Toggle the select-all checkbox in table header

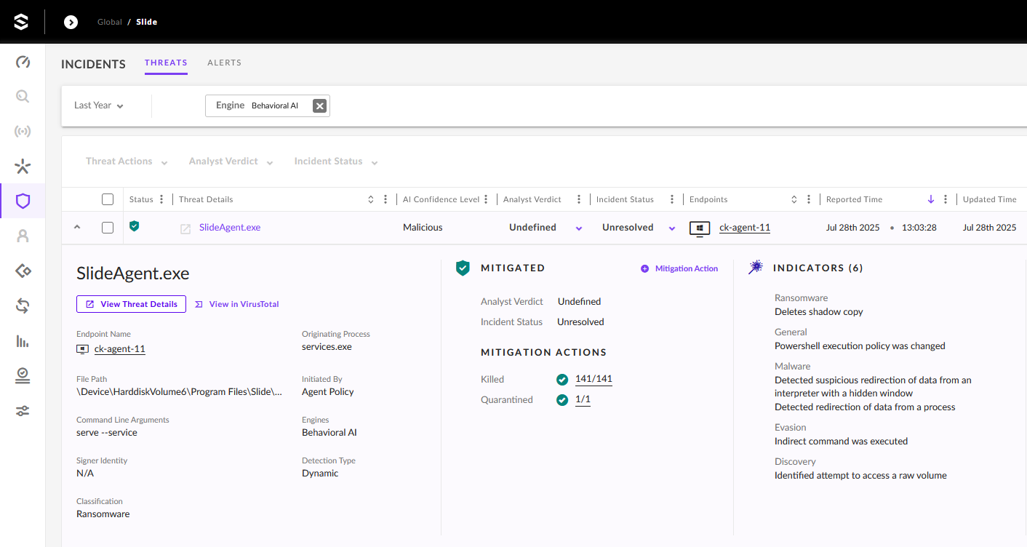(x=108, y=199)
